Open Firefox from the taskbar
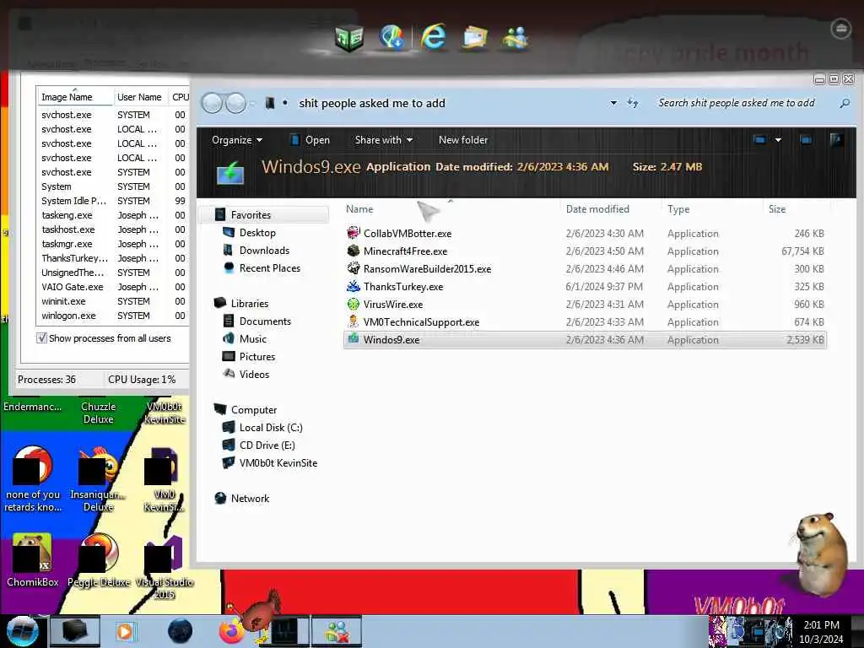The width and height of the screenshot is (864, 648). point(232,631)
